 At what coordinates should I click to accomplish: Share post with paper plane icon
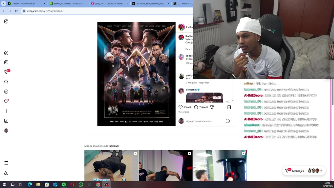(x=212, y=107)
